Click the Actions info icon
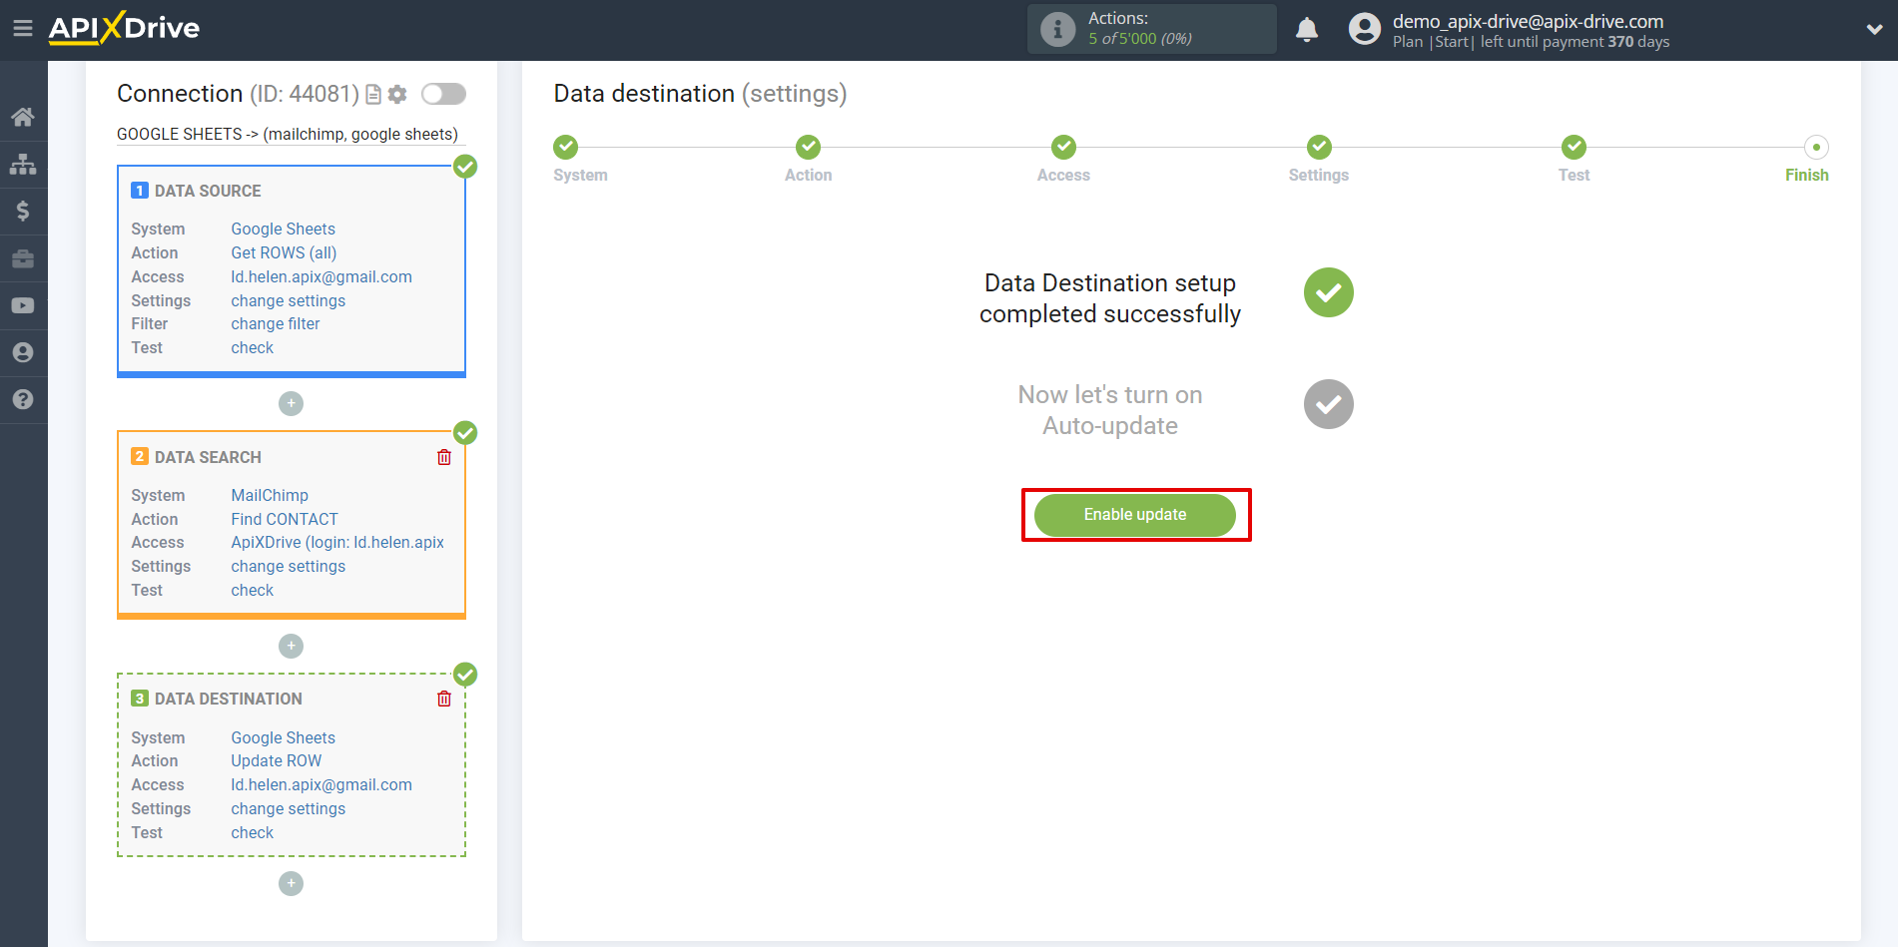The image size is (1898, 947). click(1057, 29)
